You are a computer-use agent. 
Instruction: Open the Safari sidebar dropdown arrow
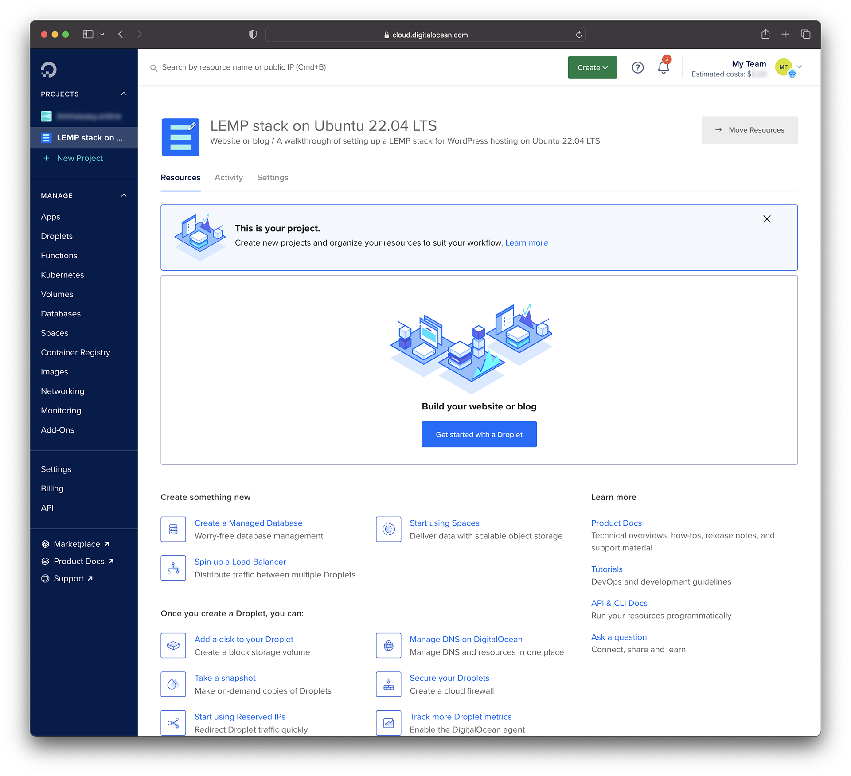coord(102,34)
